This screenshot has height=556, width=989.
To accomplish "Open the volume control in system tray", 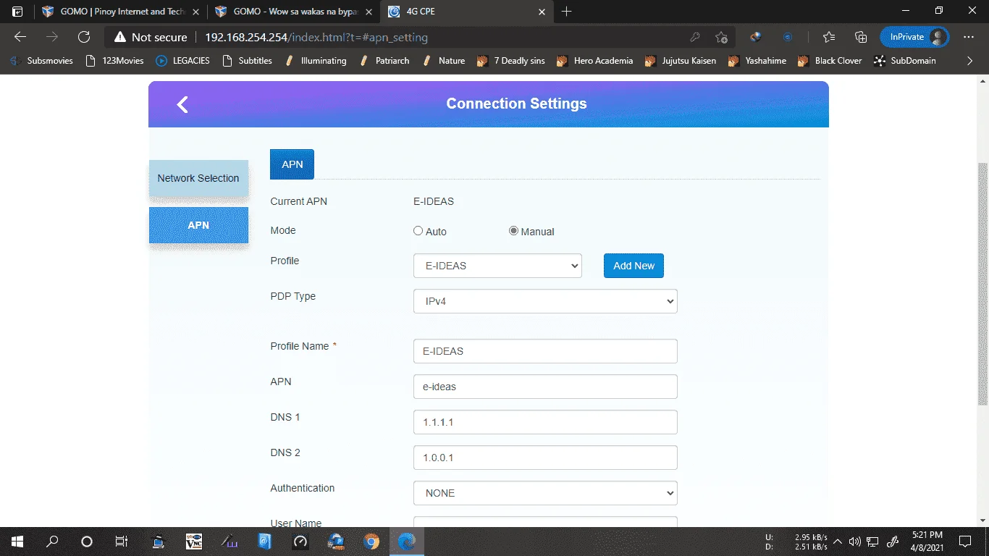I will pos(855,542).
